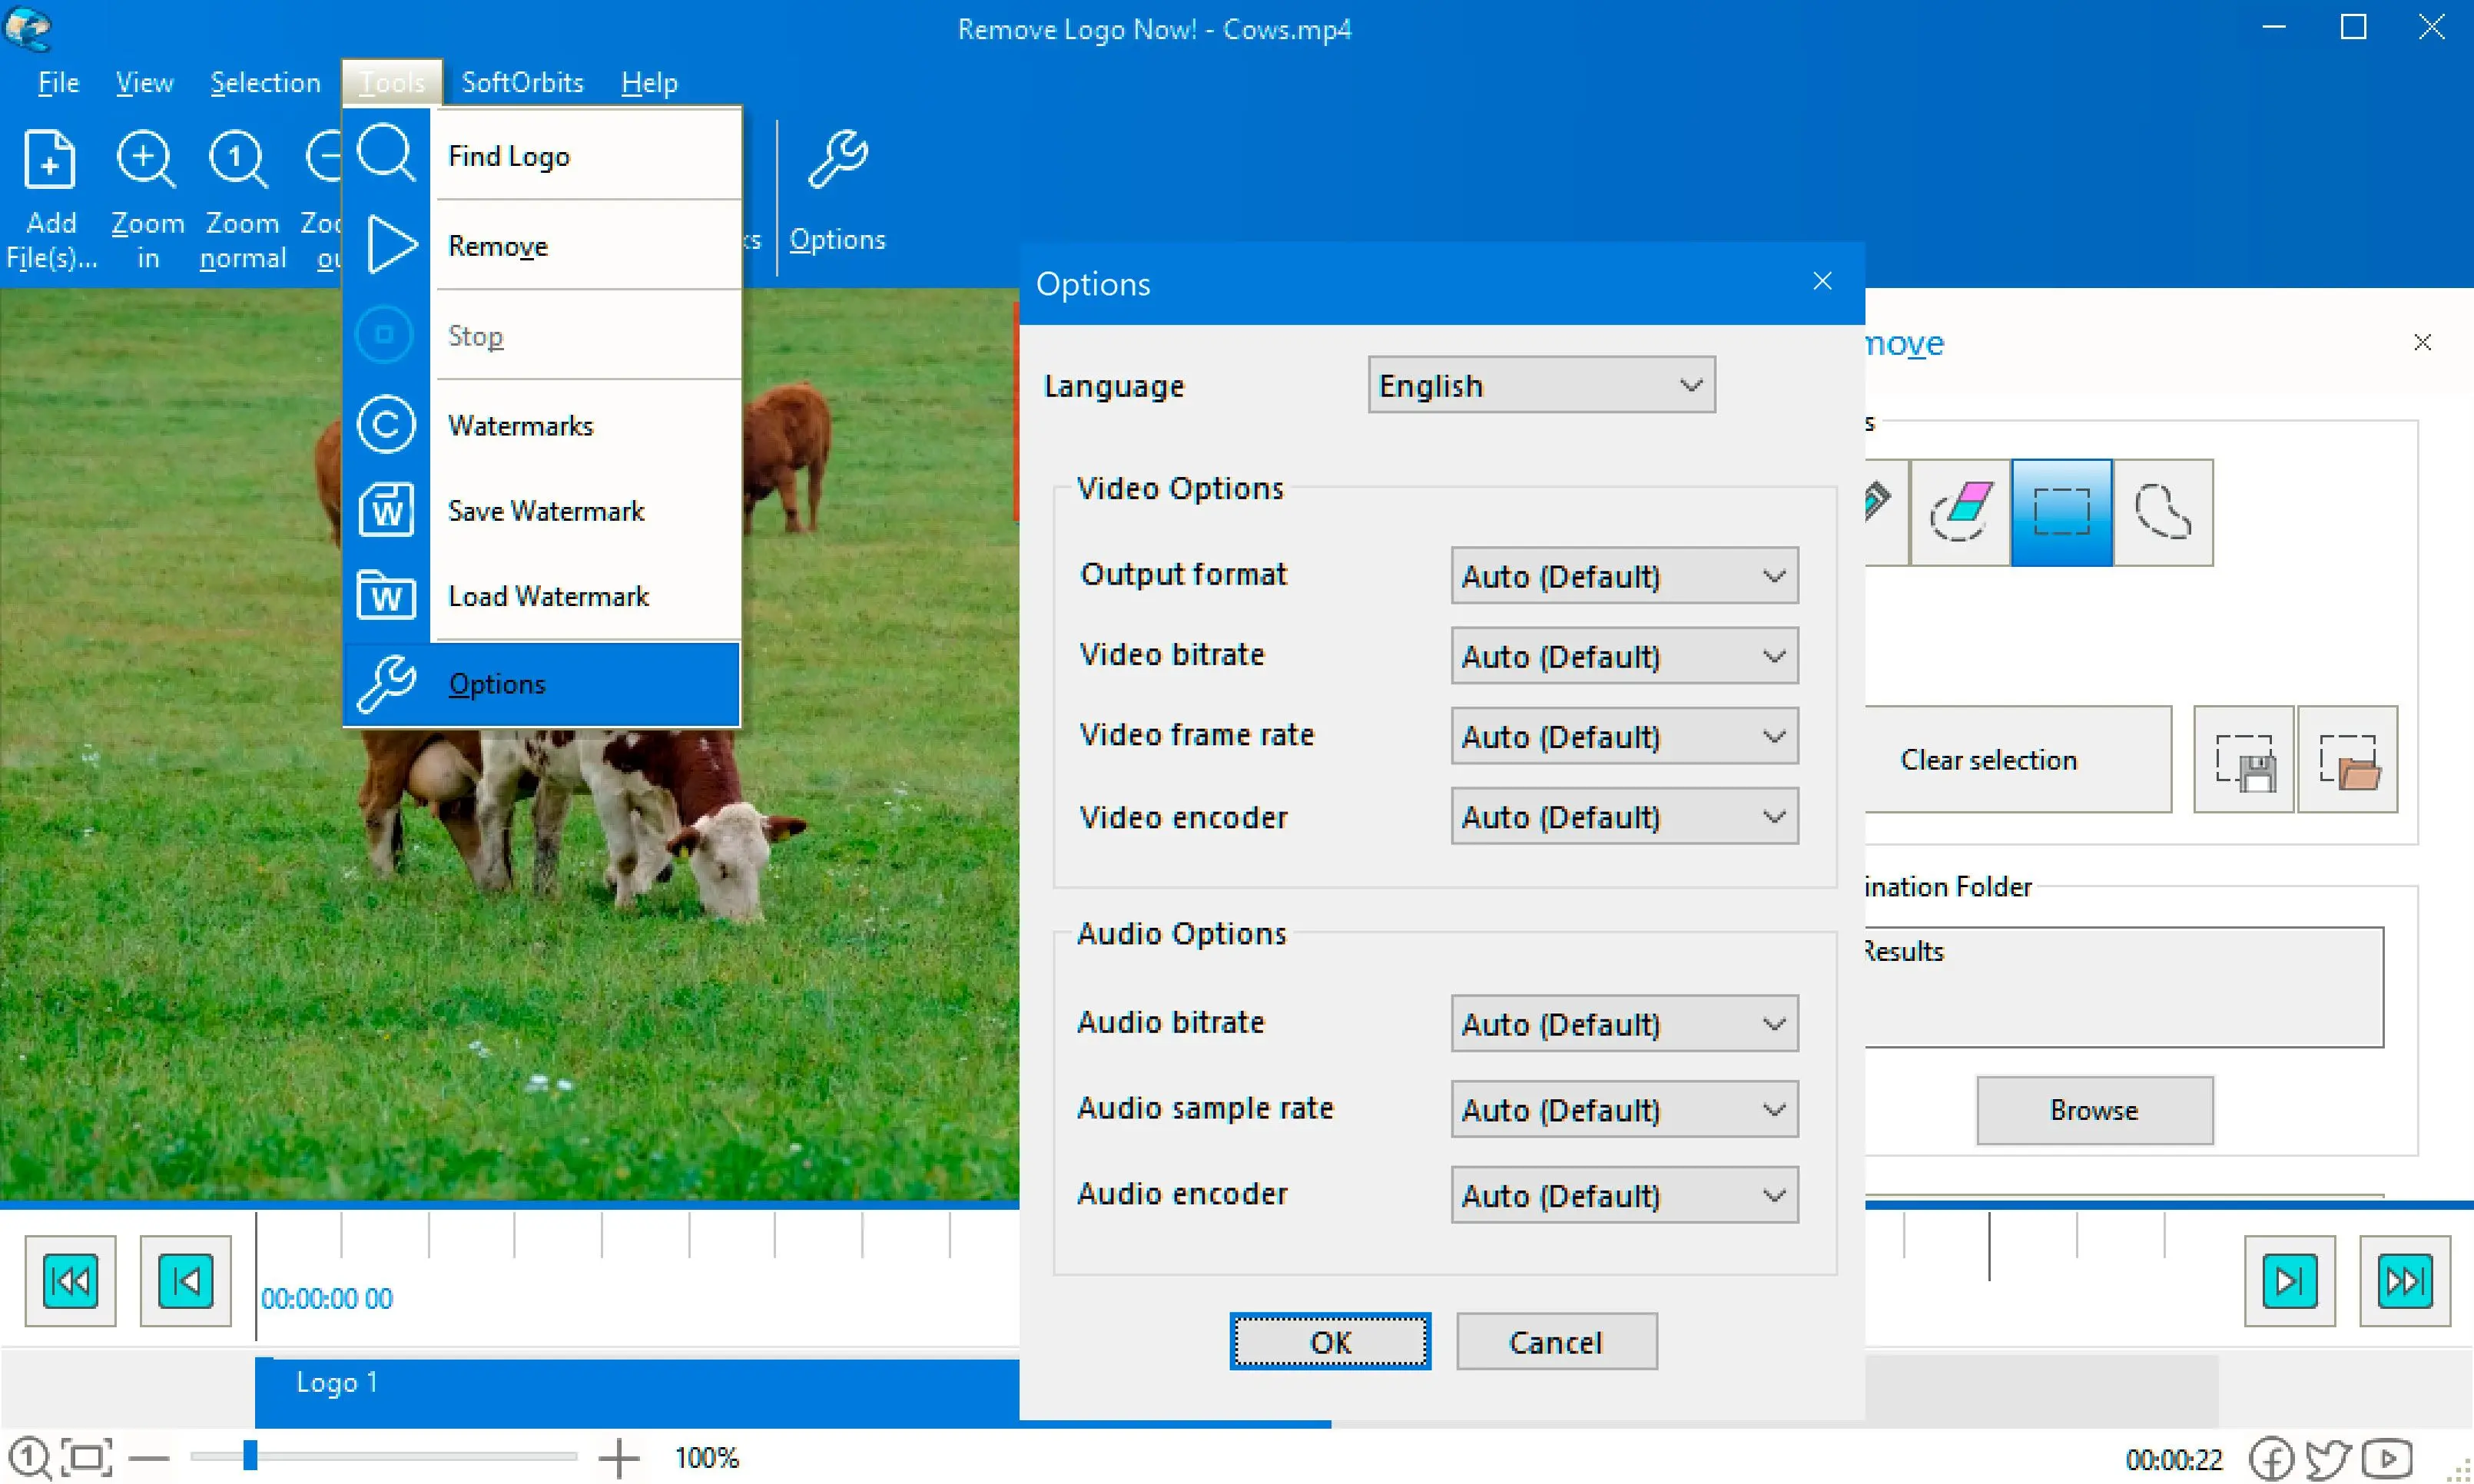
Task: Select the Tools menu item
Action: click(389, 81)
